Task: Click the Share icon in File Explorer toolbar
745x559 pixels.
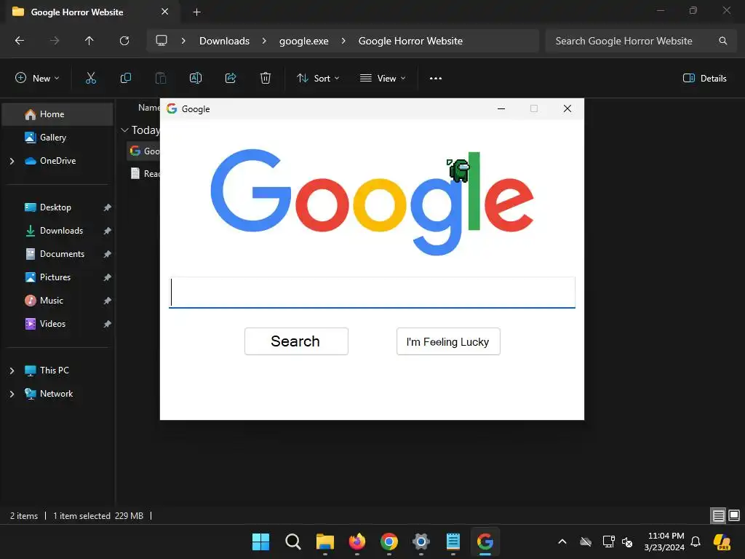Action: click(231, 78)
